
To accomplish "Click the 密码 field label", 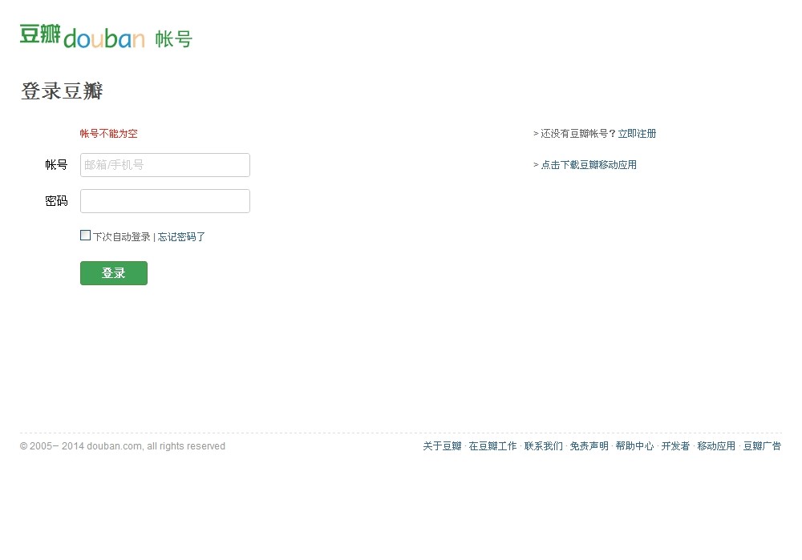I will [56, 201].
